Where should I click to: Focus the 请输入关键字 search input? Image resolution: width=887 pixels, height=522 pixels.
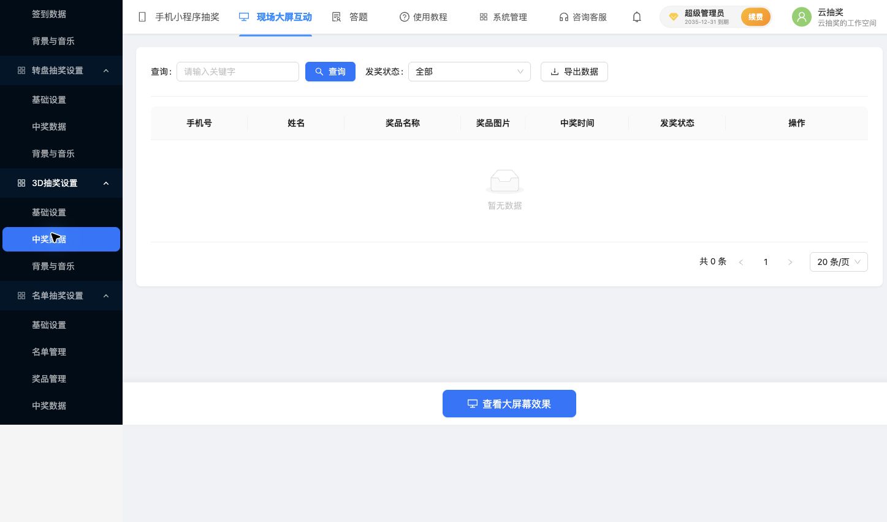[238, 72]
